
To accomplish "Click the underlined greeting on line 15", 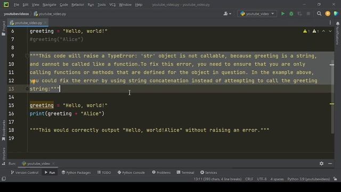I will pyautogui.click(x=42, y=106).
